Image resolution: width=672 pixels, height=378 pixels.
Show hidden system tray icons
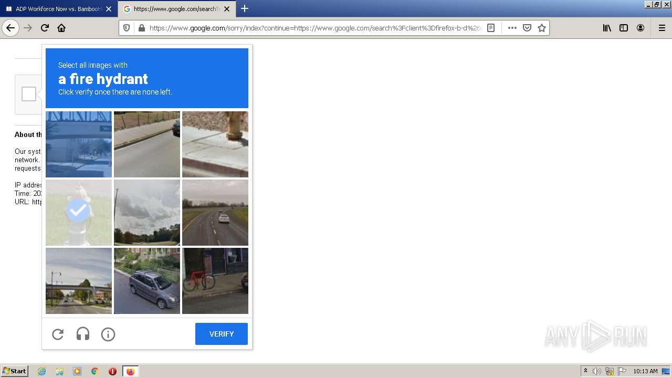tap(585, 371)
